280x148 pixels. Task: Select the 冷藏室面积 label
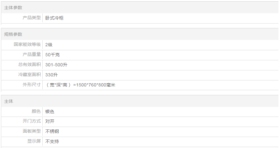tap(30, 75)
